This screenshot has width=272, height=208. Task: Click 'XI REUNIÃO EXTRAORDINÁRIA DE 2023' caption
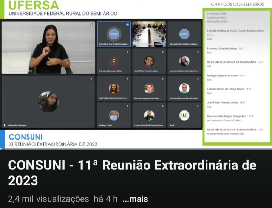tap(53, 144)
